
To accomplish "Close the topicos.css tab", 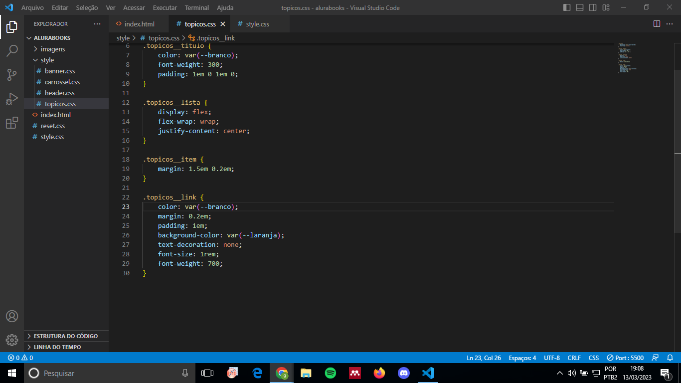I will (x=222, y=24).
